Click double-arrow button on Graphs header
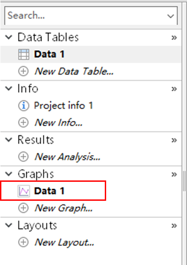Image resolution: width=187 pixels, height=265 pixels. (x=174, y=174)
